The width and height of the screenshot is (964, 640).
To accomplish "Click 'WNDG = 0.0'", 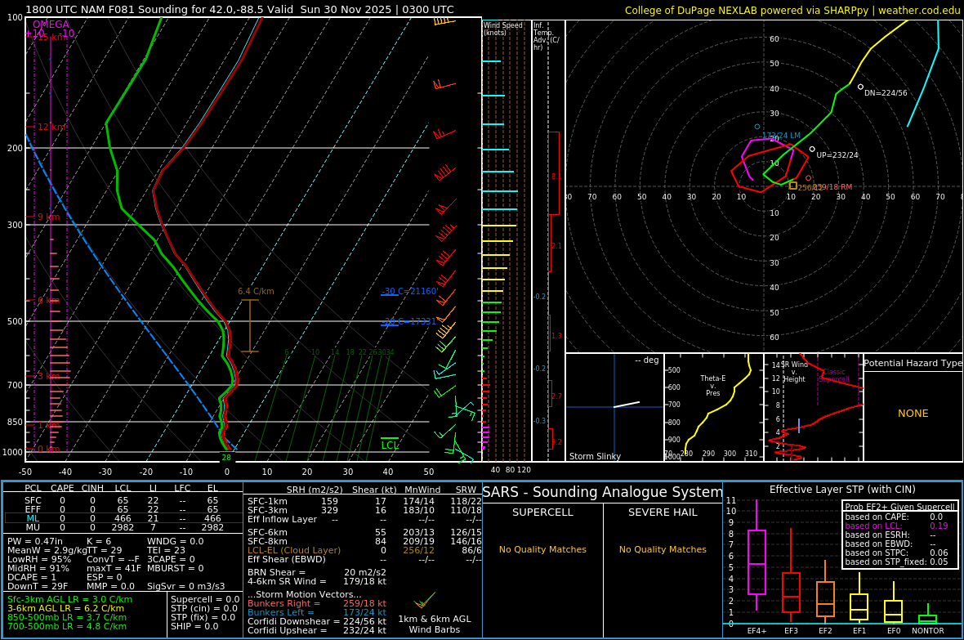I will (175, 542).
